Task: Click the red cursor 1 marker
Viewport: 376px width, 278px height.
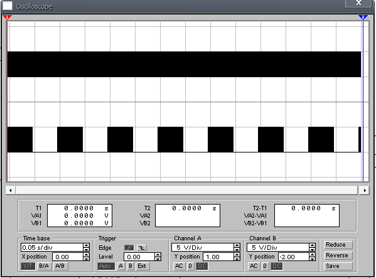Action: pyautogui.click(x=7, y=17)
